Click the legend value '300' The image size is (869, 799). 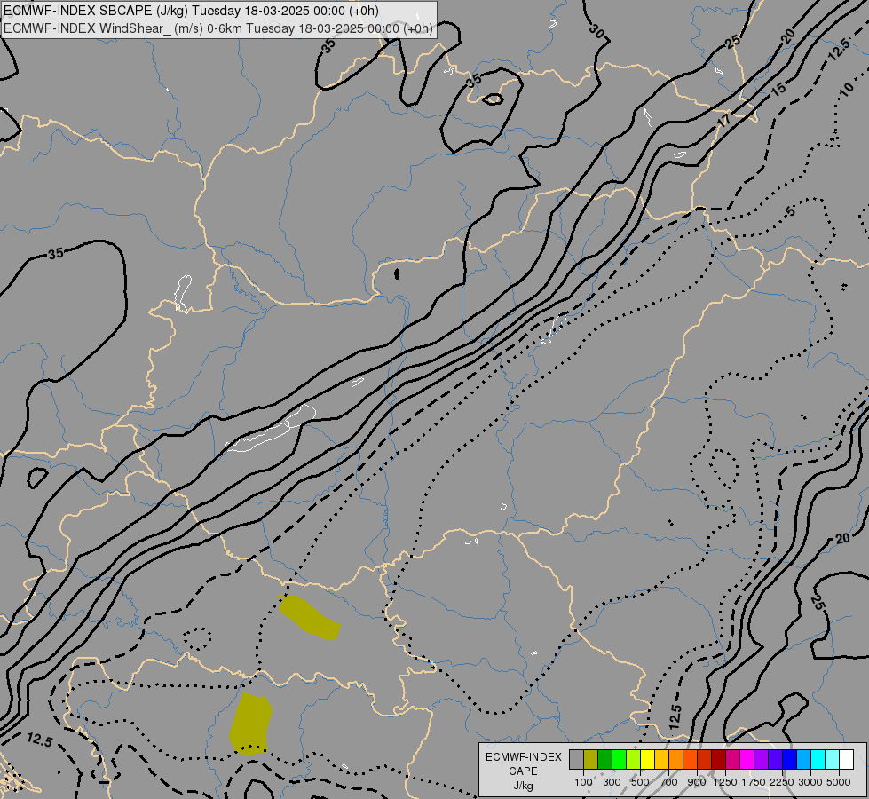point(612,782)
